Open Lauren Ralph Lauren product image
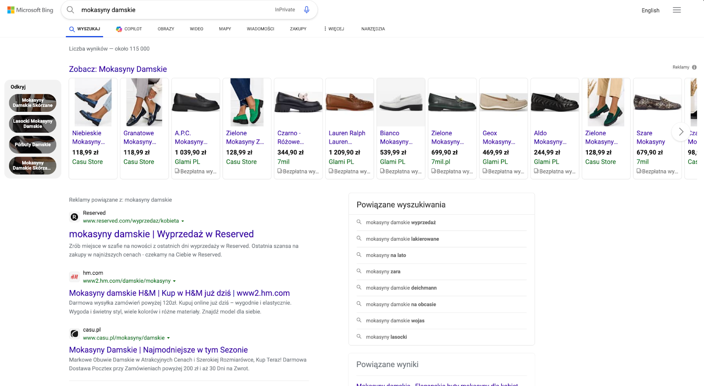 tap(350, 103)
